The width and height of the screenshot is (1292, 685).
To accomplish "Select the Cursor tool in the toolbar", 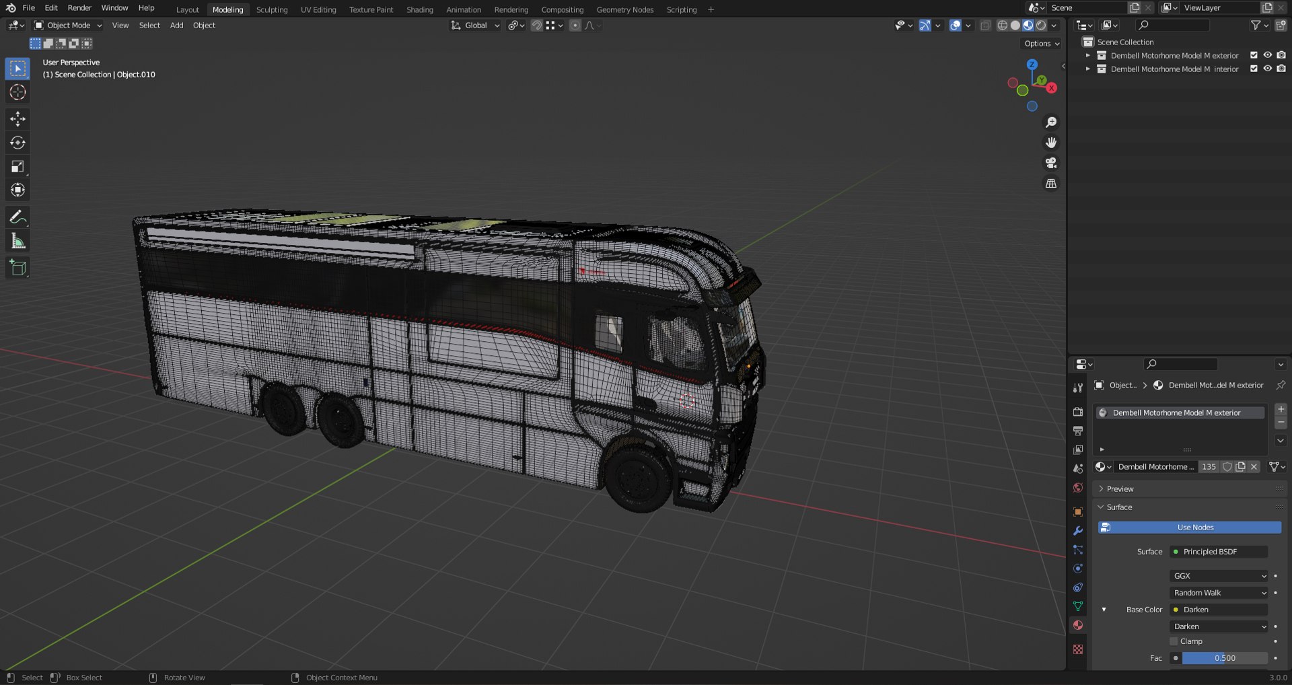I will [x=18, y=92].
